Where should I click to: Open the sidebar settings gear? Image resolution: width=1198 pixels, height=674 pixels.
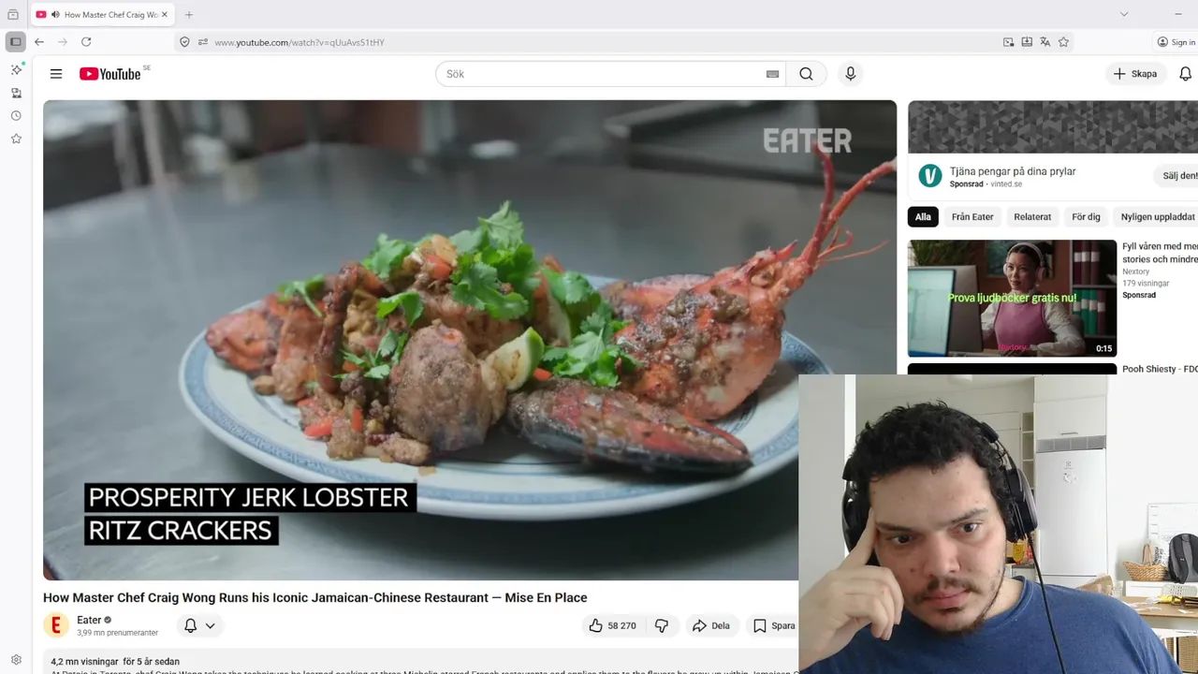click(x=16, y=660)
